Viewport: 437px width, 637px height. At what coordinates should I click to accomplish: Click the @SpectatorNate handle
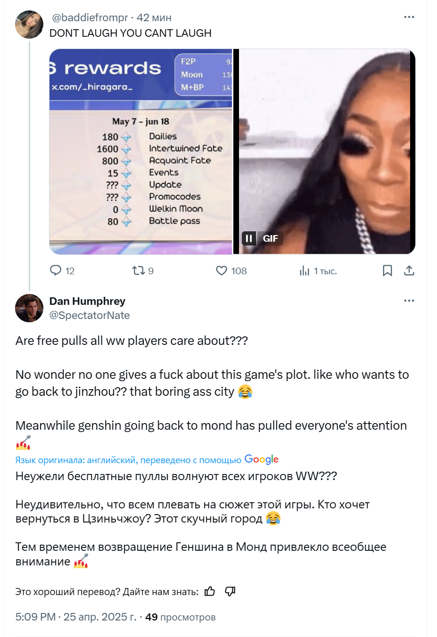point(90,315)
